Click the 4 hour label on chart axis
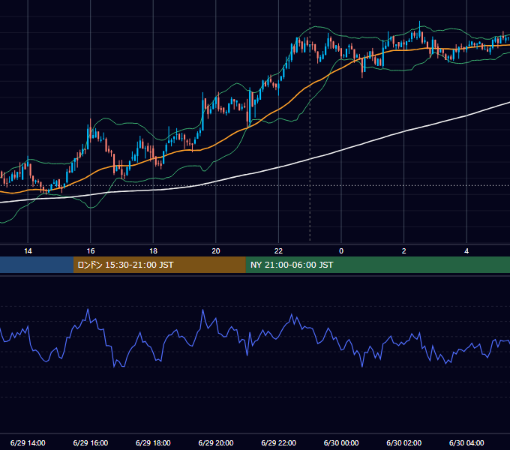This screenshot has height=450, width=510. [x=466, y=251]
